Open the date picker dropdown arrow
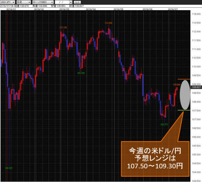 pos(71,2)
